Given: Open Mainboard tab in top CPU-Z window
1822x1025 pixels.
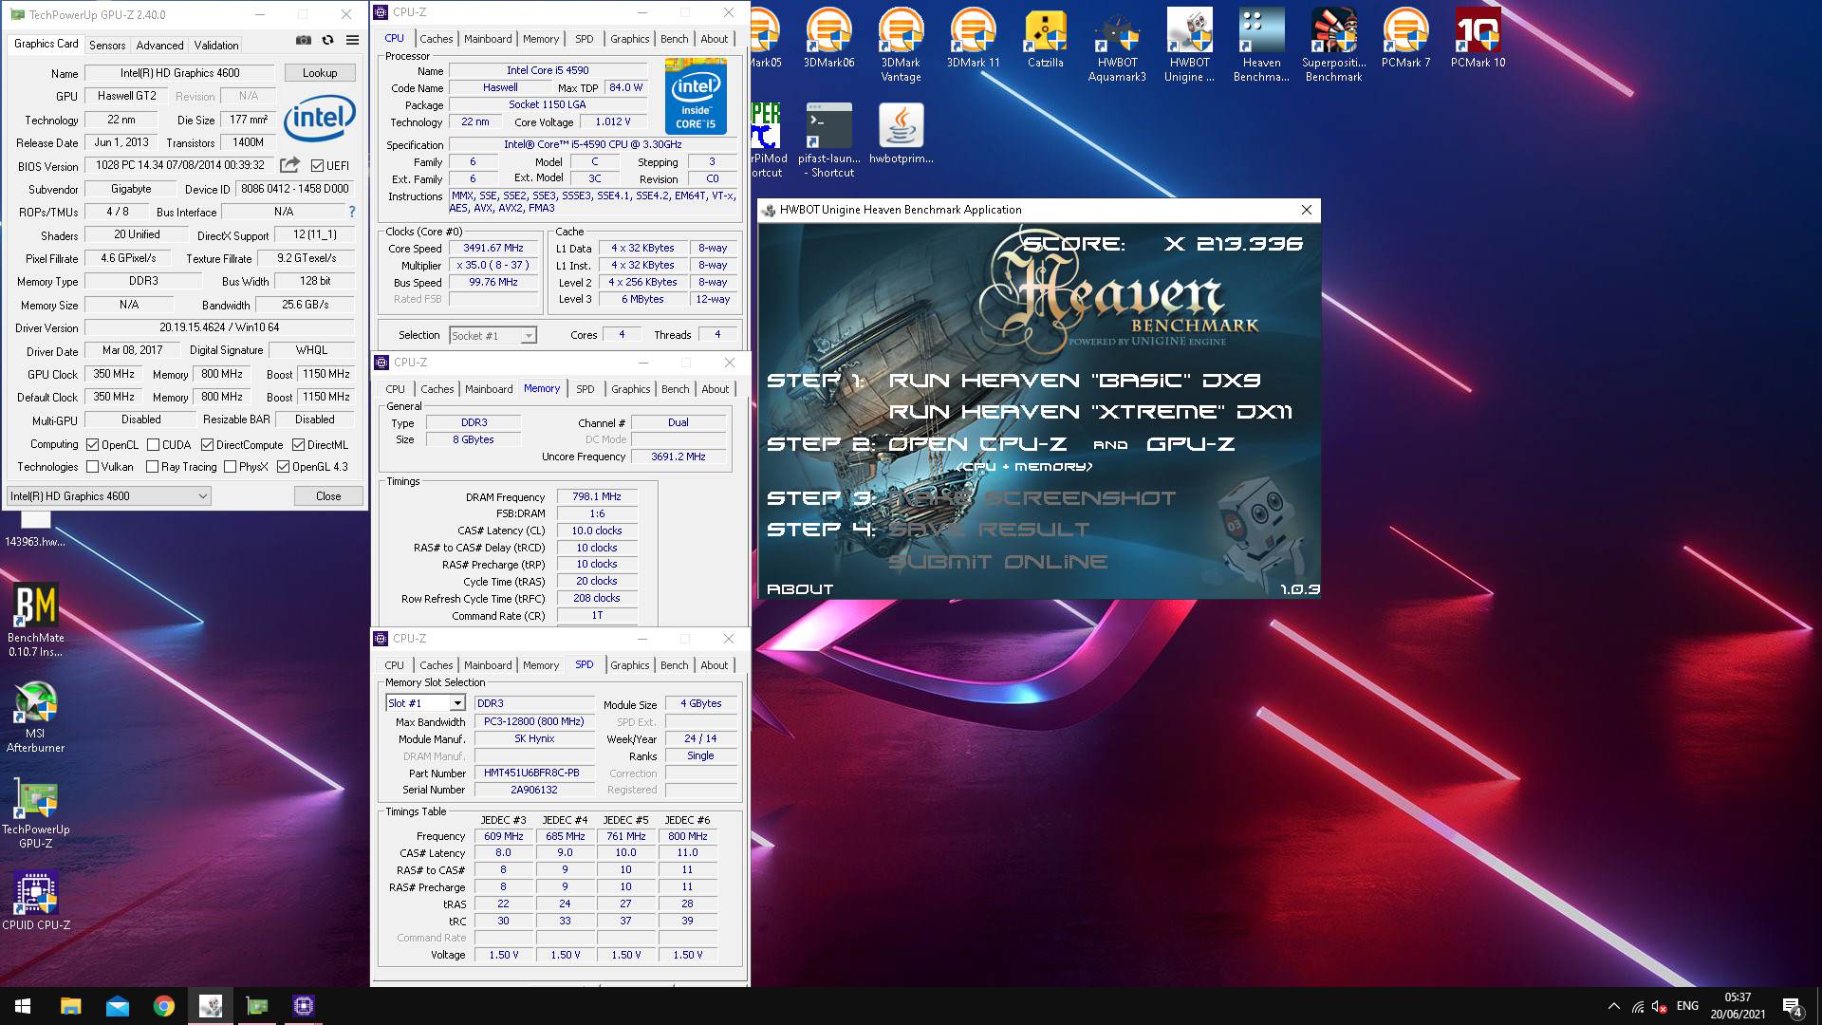Looking at the screenshot, I should tap(488, 39).
